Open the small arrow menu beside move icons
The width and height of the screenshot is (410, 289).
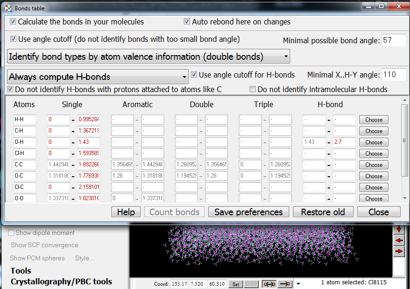[x=298, y=284]
